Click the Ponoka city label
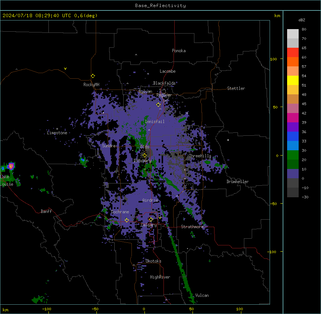 179,51
